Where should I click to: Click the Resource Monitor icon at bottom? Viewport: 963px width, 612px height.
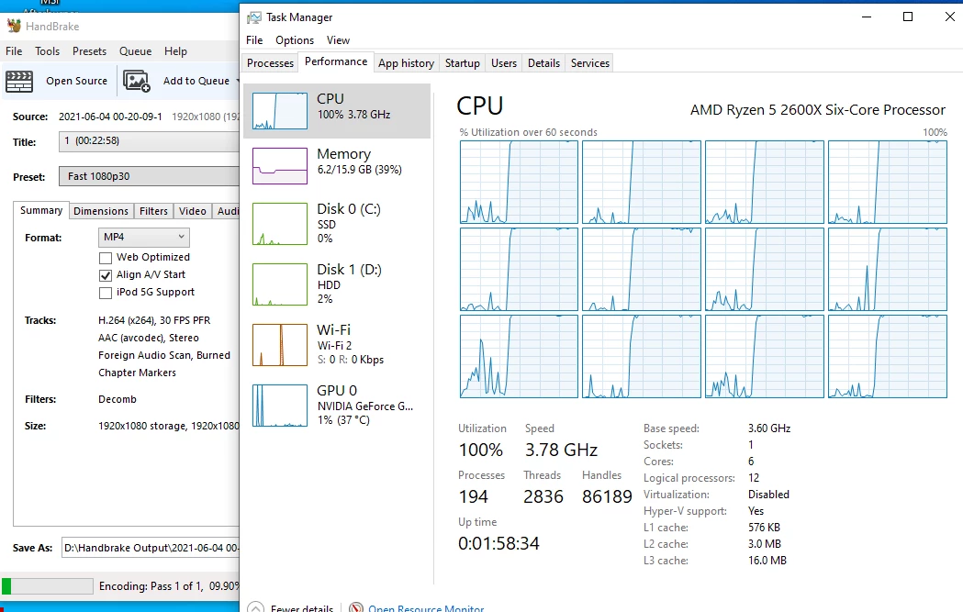(355, 607)
